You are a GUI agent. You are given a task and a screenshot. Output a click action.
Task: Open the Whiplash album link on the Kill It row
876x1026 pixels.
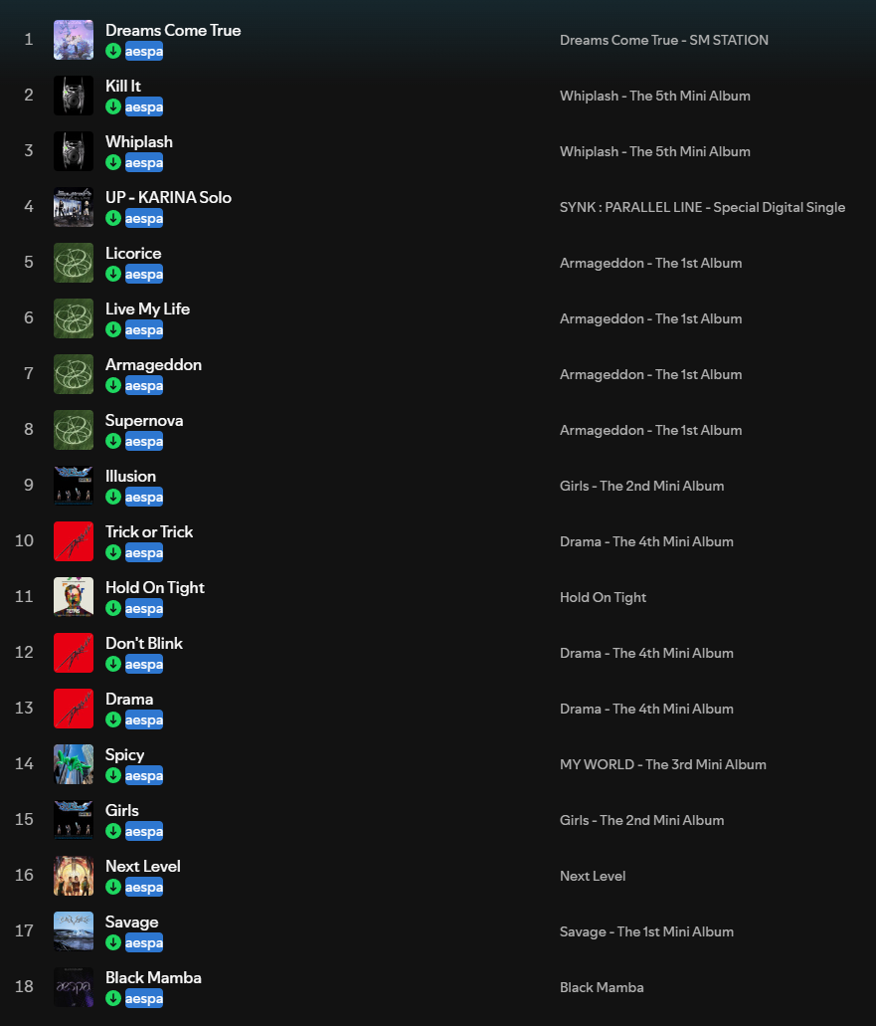click(654, 96)
